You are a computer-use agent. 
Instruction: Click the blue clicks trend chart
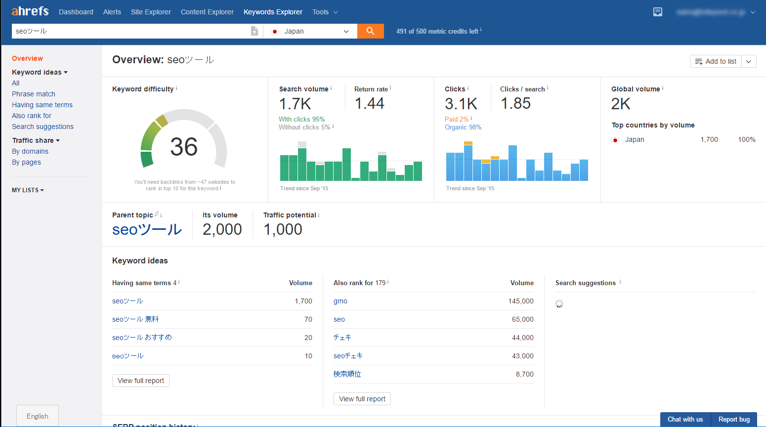(x=517, y=162)
